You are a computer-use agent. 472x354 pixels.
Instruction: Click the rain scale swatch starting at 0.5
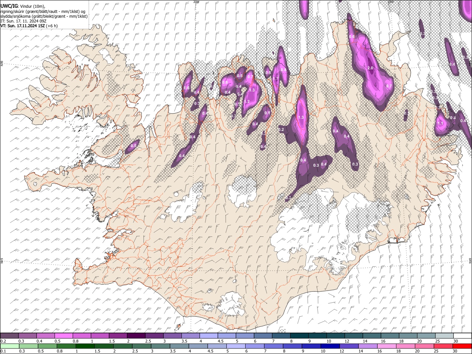(x=48, y=346)
